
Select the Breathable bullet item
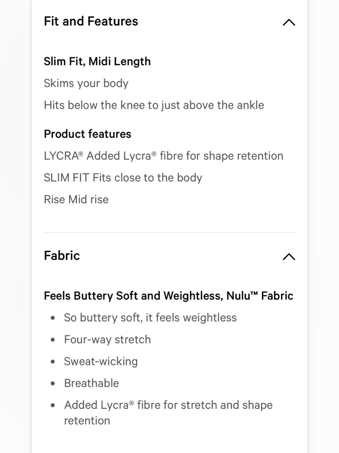(x=92, y=383)
